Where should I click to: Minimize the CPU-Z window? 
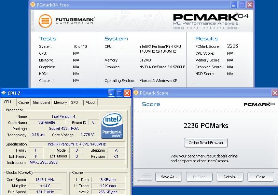[111, 93]
